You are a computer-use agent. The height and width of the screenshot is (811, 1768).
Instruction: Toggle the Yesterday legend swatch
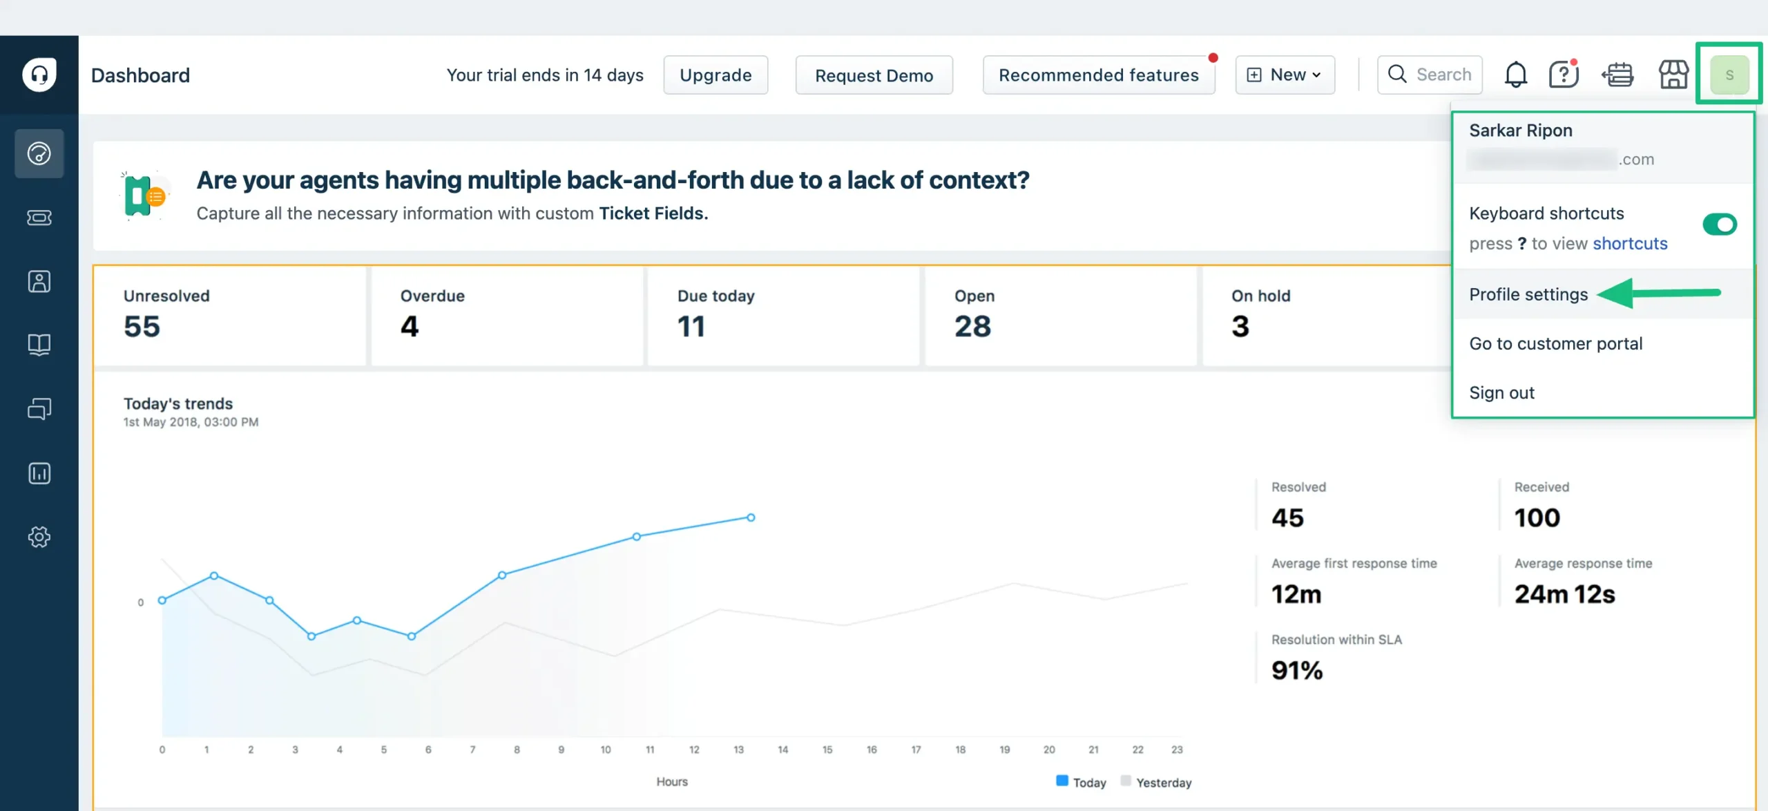click(x=1126, y=781)
